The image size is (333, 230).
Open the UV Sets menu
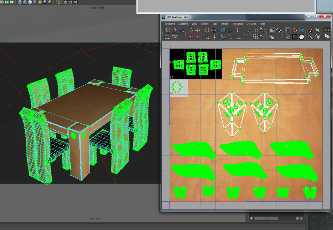[251, 24]
